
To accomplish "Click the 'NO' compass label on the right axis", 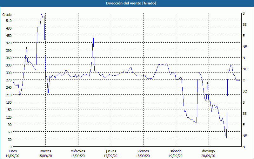I will point(245,69).
